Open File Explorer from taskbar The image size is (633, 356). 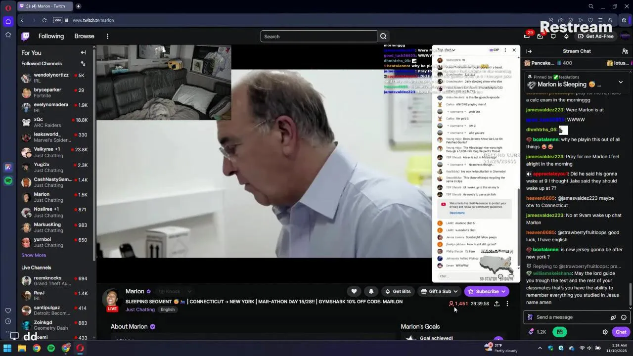click(x=22, y=348)
